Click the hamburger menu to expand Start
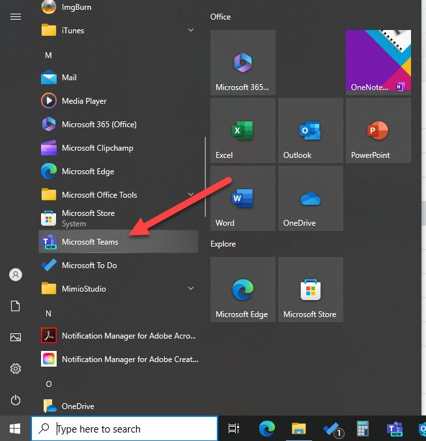This screenshot has height=441, width=426. click(16, 17)
